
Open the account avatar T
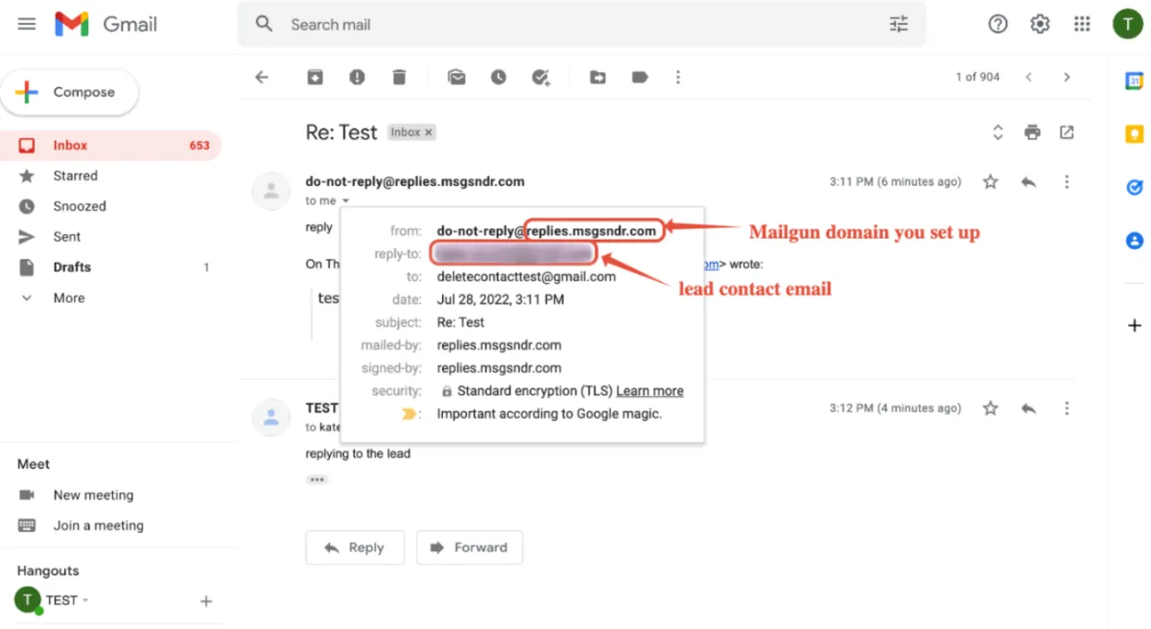[1127, 24]
